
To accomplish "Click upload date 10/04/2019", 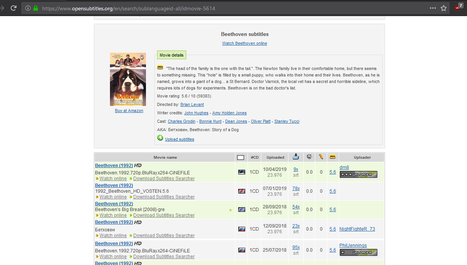I will click(275, 169).
